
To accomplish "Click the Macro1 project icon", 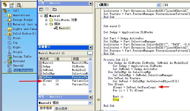I will coord(46,16).
